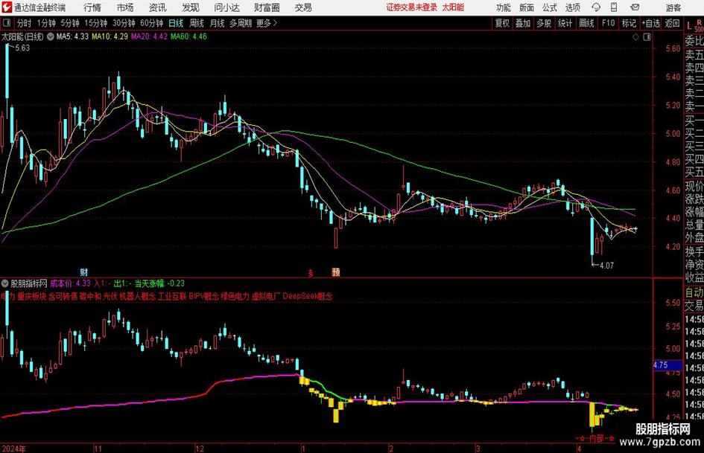Viewport: 704px width, 453px height.
Task: Switch to the 5分钟 period tab
Action: pos(70,23)
